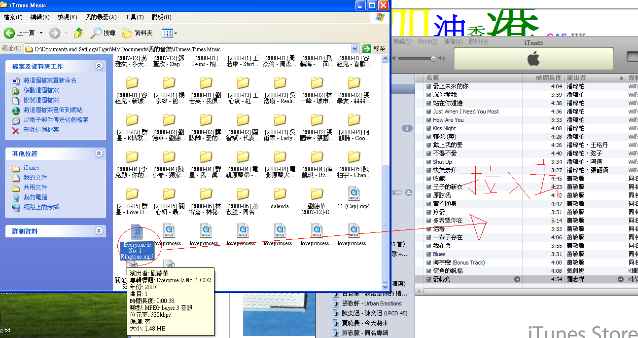Click the Up folder toolbar icon
The width and height of the screenshot is (638, 338).
point(78,33)
